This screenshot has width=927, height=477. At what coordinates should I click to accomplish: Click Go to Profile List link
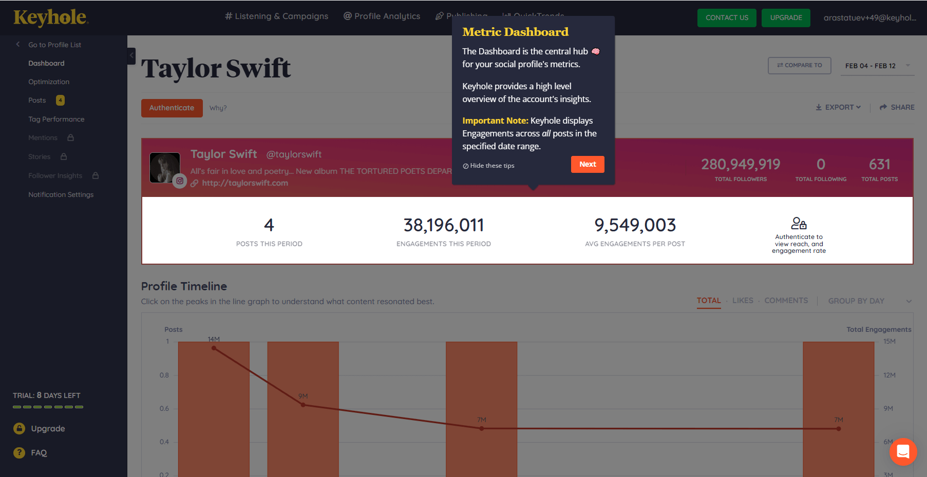pos(54,45)
